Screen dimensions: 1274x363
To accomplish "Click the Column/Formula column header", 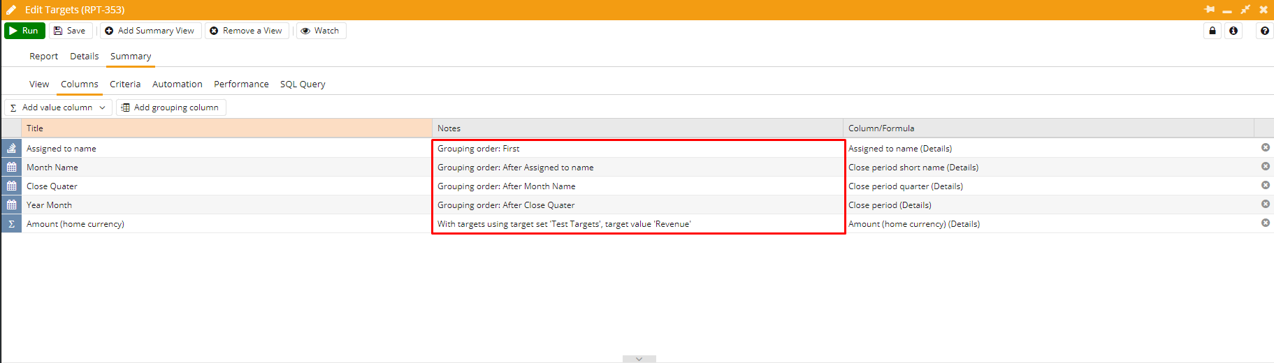I will (1048, 128).
